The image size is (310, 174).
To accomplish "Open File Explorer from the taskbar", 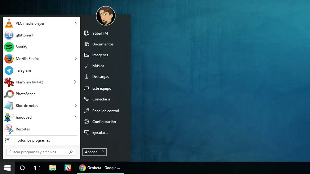I will pyautogui.click(x=53, y=168).
